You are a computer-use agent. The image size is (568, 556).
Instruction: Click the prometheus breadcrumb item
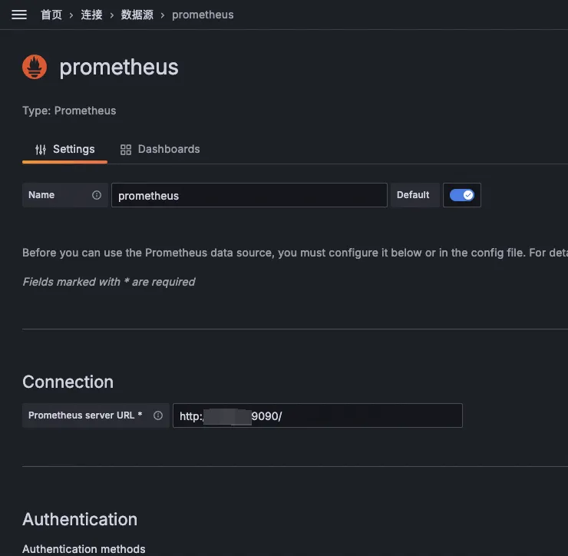point(203,15)
